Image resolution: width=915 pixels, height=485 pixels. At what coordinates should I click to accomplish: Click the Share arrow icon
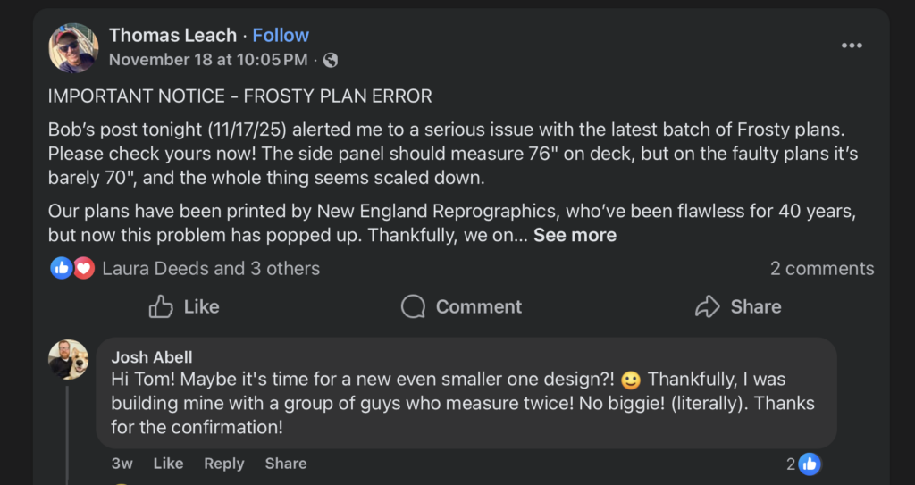point(707,306)
